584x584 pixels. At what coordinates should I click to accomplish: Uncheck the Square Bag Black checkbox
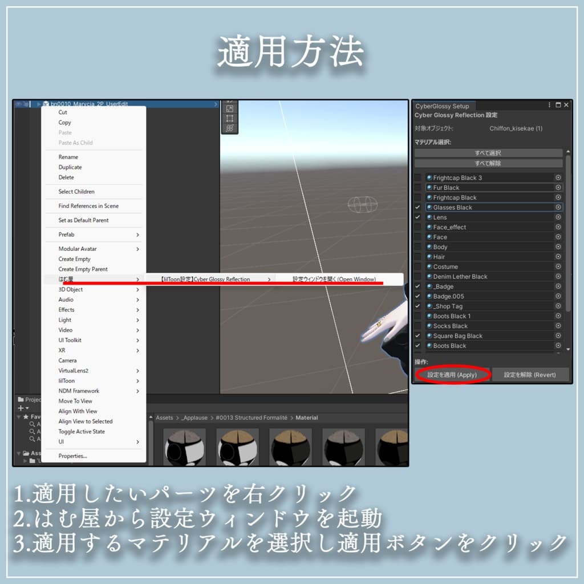(417, 335)
